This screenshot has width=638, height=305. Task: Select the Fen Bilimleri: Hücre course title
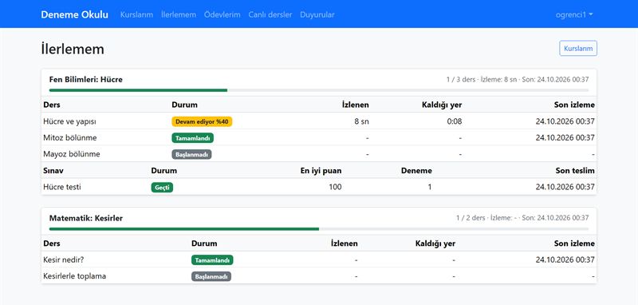point(86,80)
